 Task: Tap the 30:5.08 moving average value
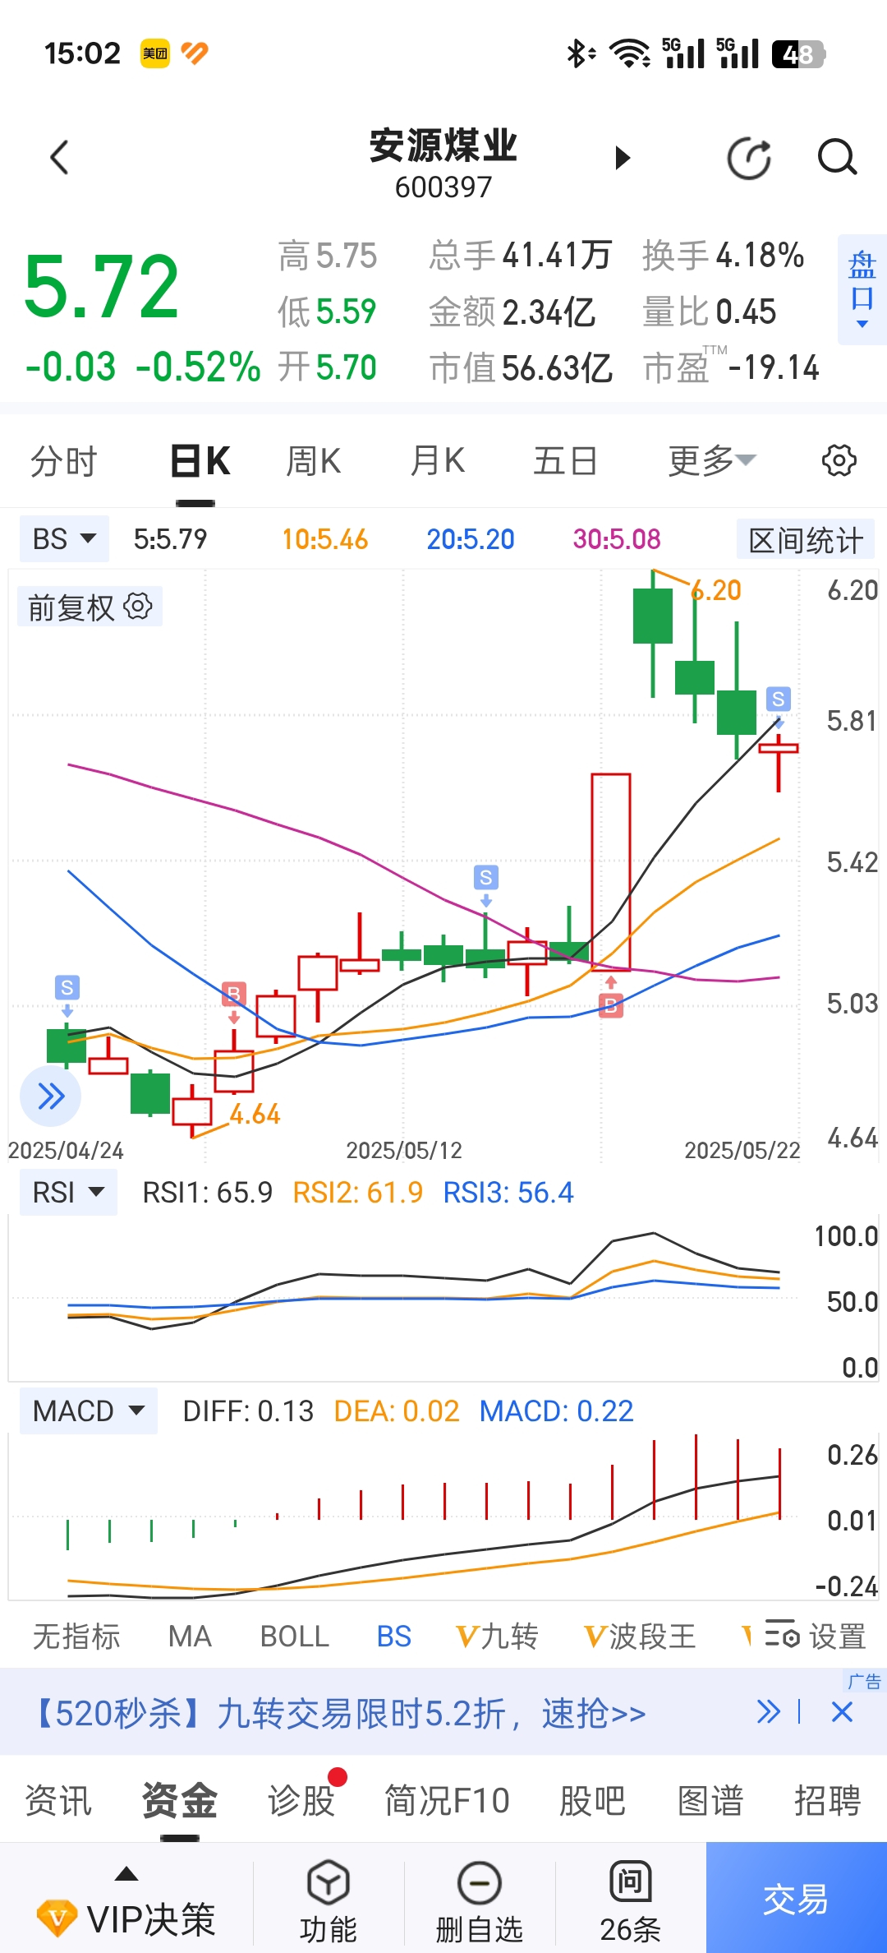tap(617, 539)
